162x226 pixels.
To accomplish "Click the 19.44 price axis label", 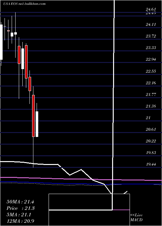I will [151, 164].
